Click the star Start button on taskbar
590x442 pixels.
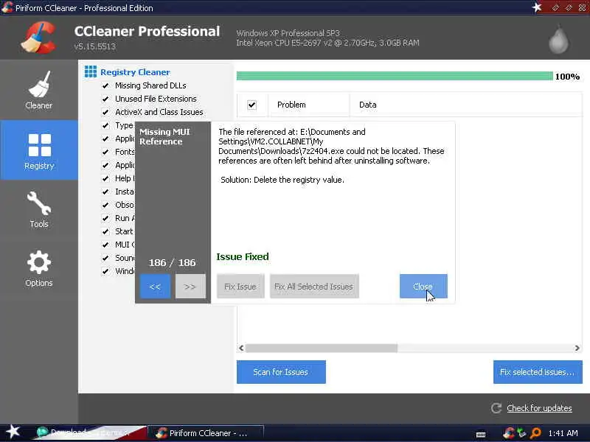pyautogui.click(x=13, y=432)
